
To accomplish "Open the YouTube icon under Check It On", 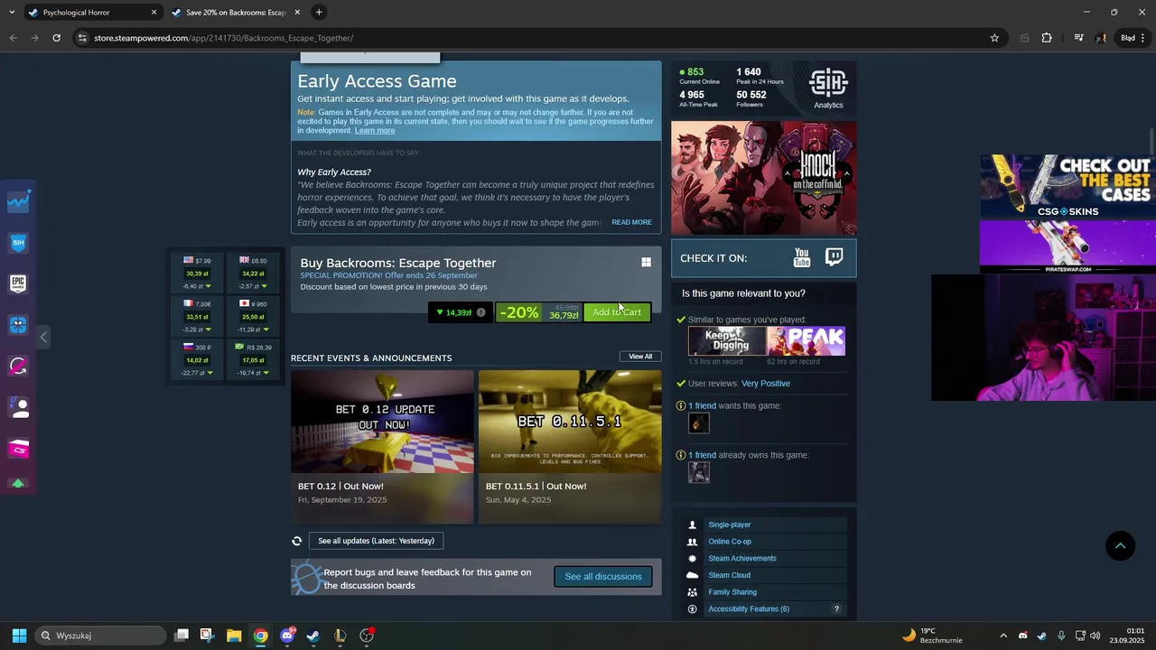I will [x=802, y=258].
